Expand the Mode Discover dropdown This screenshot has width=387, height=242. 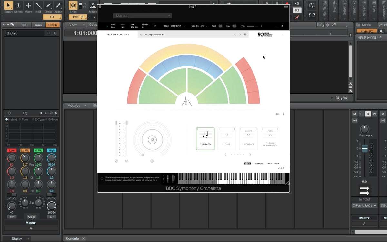(177, 26)
